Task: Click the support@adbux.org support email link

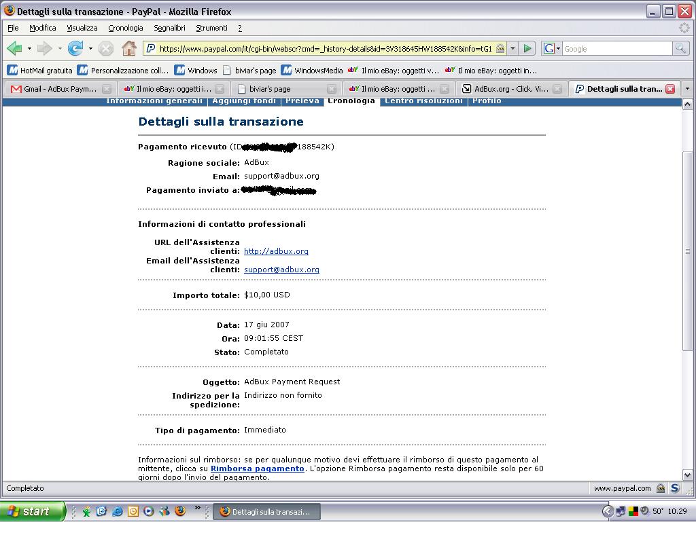Action: [x=281, y=270]
